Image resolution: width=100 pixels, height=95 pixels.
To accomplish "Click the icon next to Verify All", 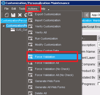I will (x=30, y=32).
